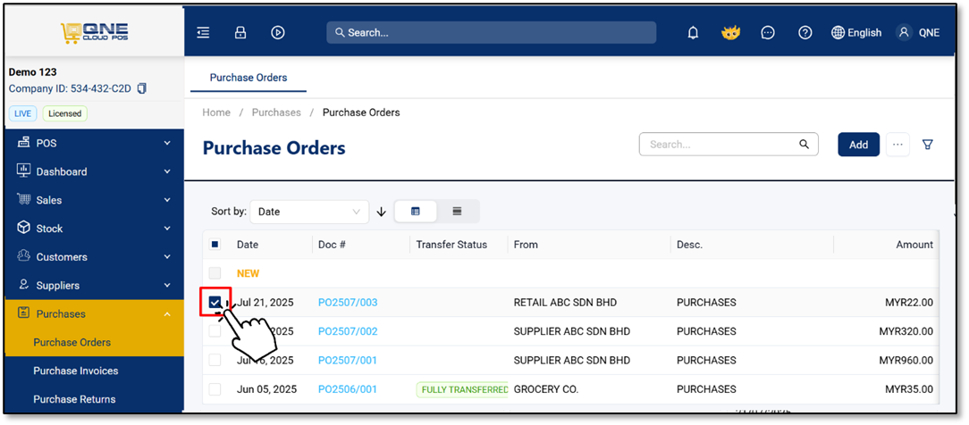Click the top global Search field
Viewport: 969px width, 425px height.
coord(492,33)
